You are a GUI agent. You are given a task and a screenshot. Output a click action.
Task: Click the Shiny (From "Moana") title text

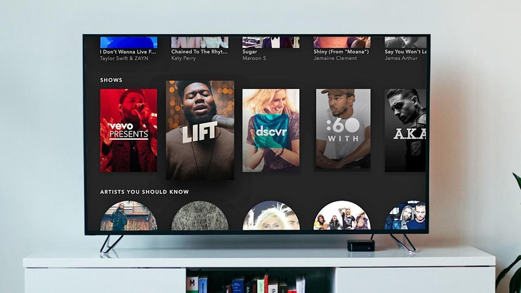click(342, 51)
